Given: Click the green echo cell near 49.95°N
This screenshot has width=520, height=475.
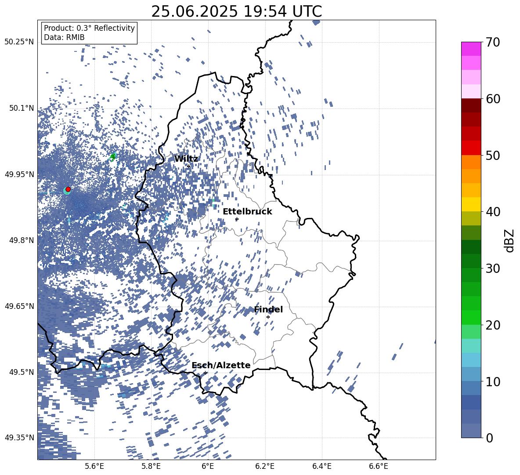Looking at the screenshot, I should tap(113, 156).
